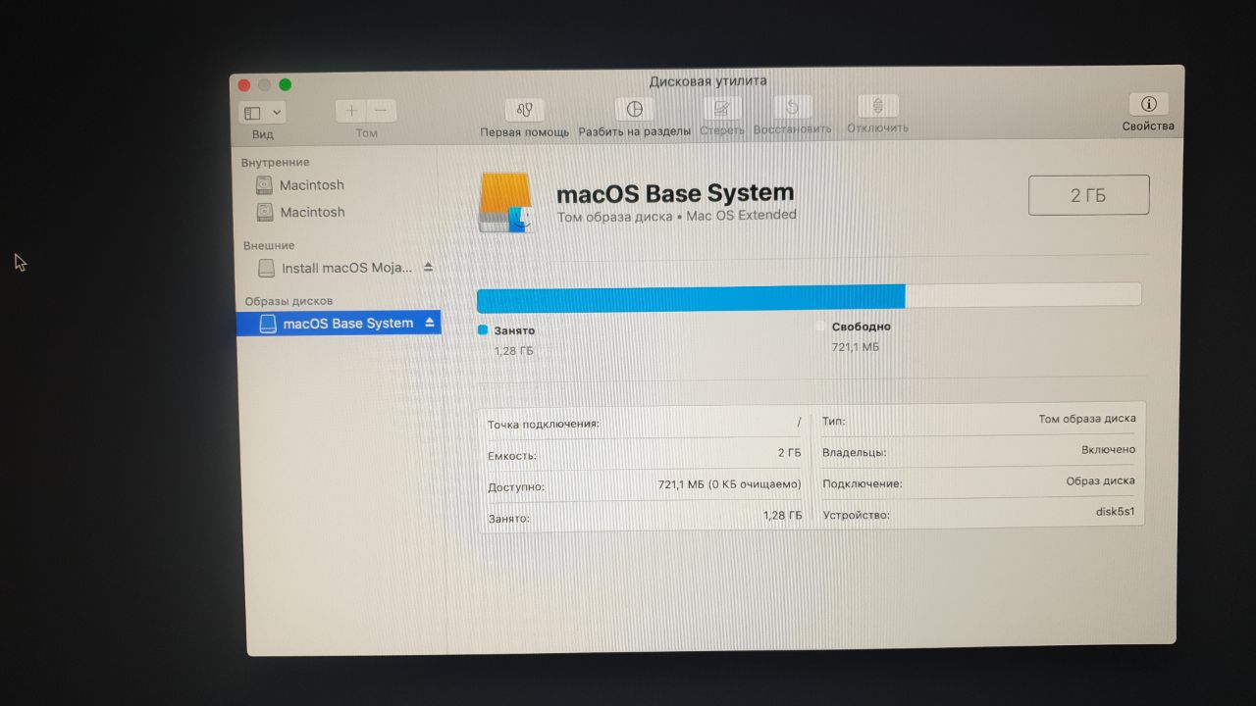Click the Свободно legend label
The image size is (1256, 706).
[x=861, y=327]
